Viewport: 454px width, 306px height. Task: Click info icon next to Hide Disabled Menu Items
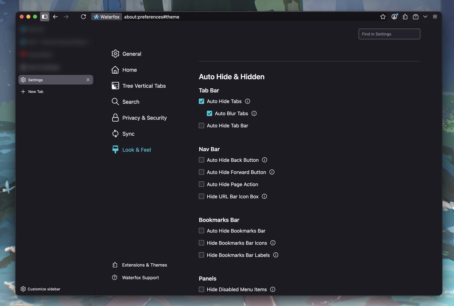273,289
